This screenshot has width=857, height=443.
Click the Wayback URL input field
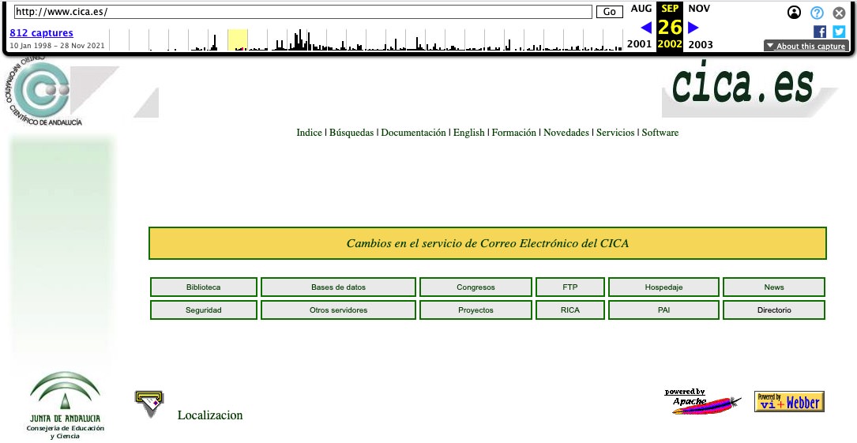coord(303,12)
